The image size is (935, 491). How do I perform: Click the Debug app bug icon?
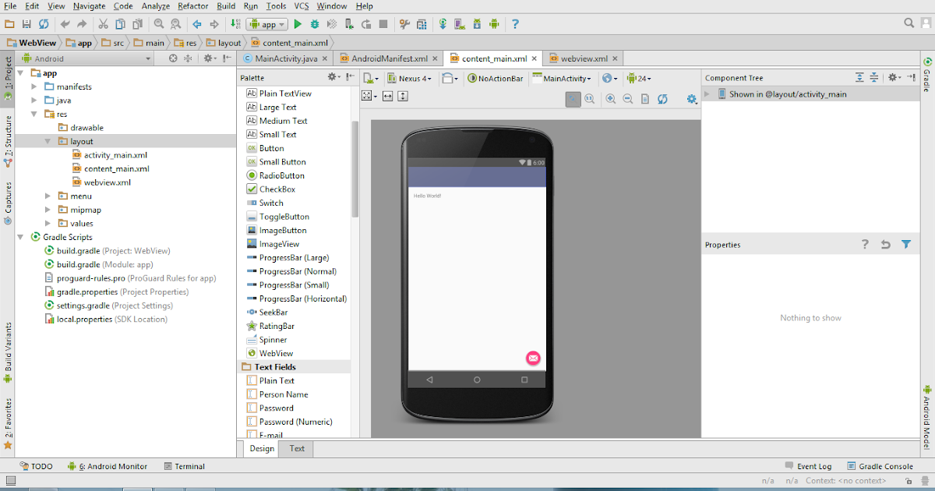(315, 24)
